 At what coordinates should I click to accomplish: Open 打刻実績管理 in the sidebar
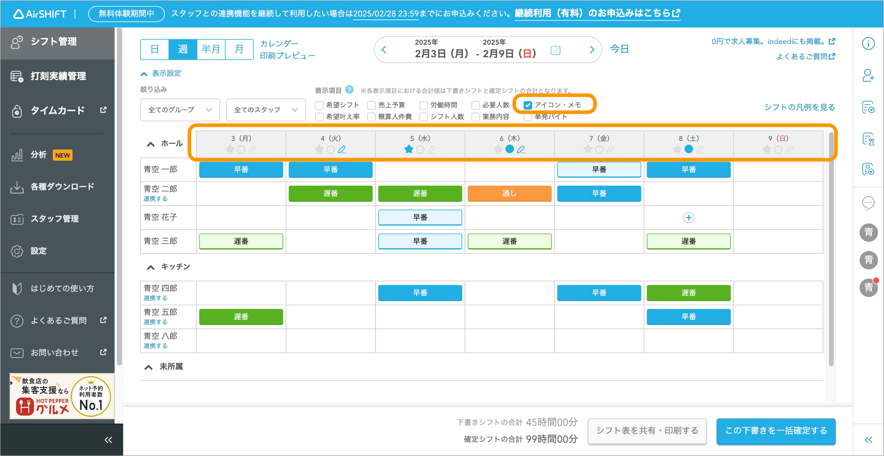[57, 76]
